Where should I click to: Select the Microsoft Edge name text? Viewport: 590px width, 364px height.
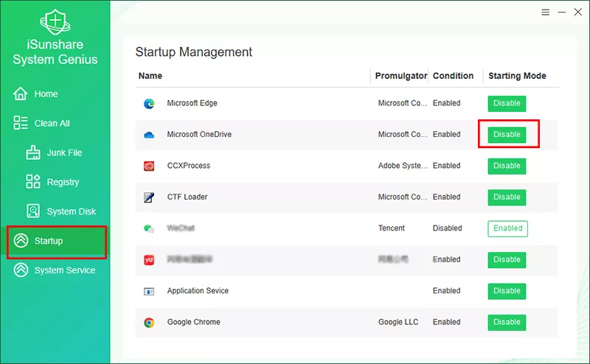click(x=192, y=103)
